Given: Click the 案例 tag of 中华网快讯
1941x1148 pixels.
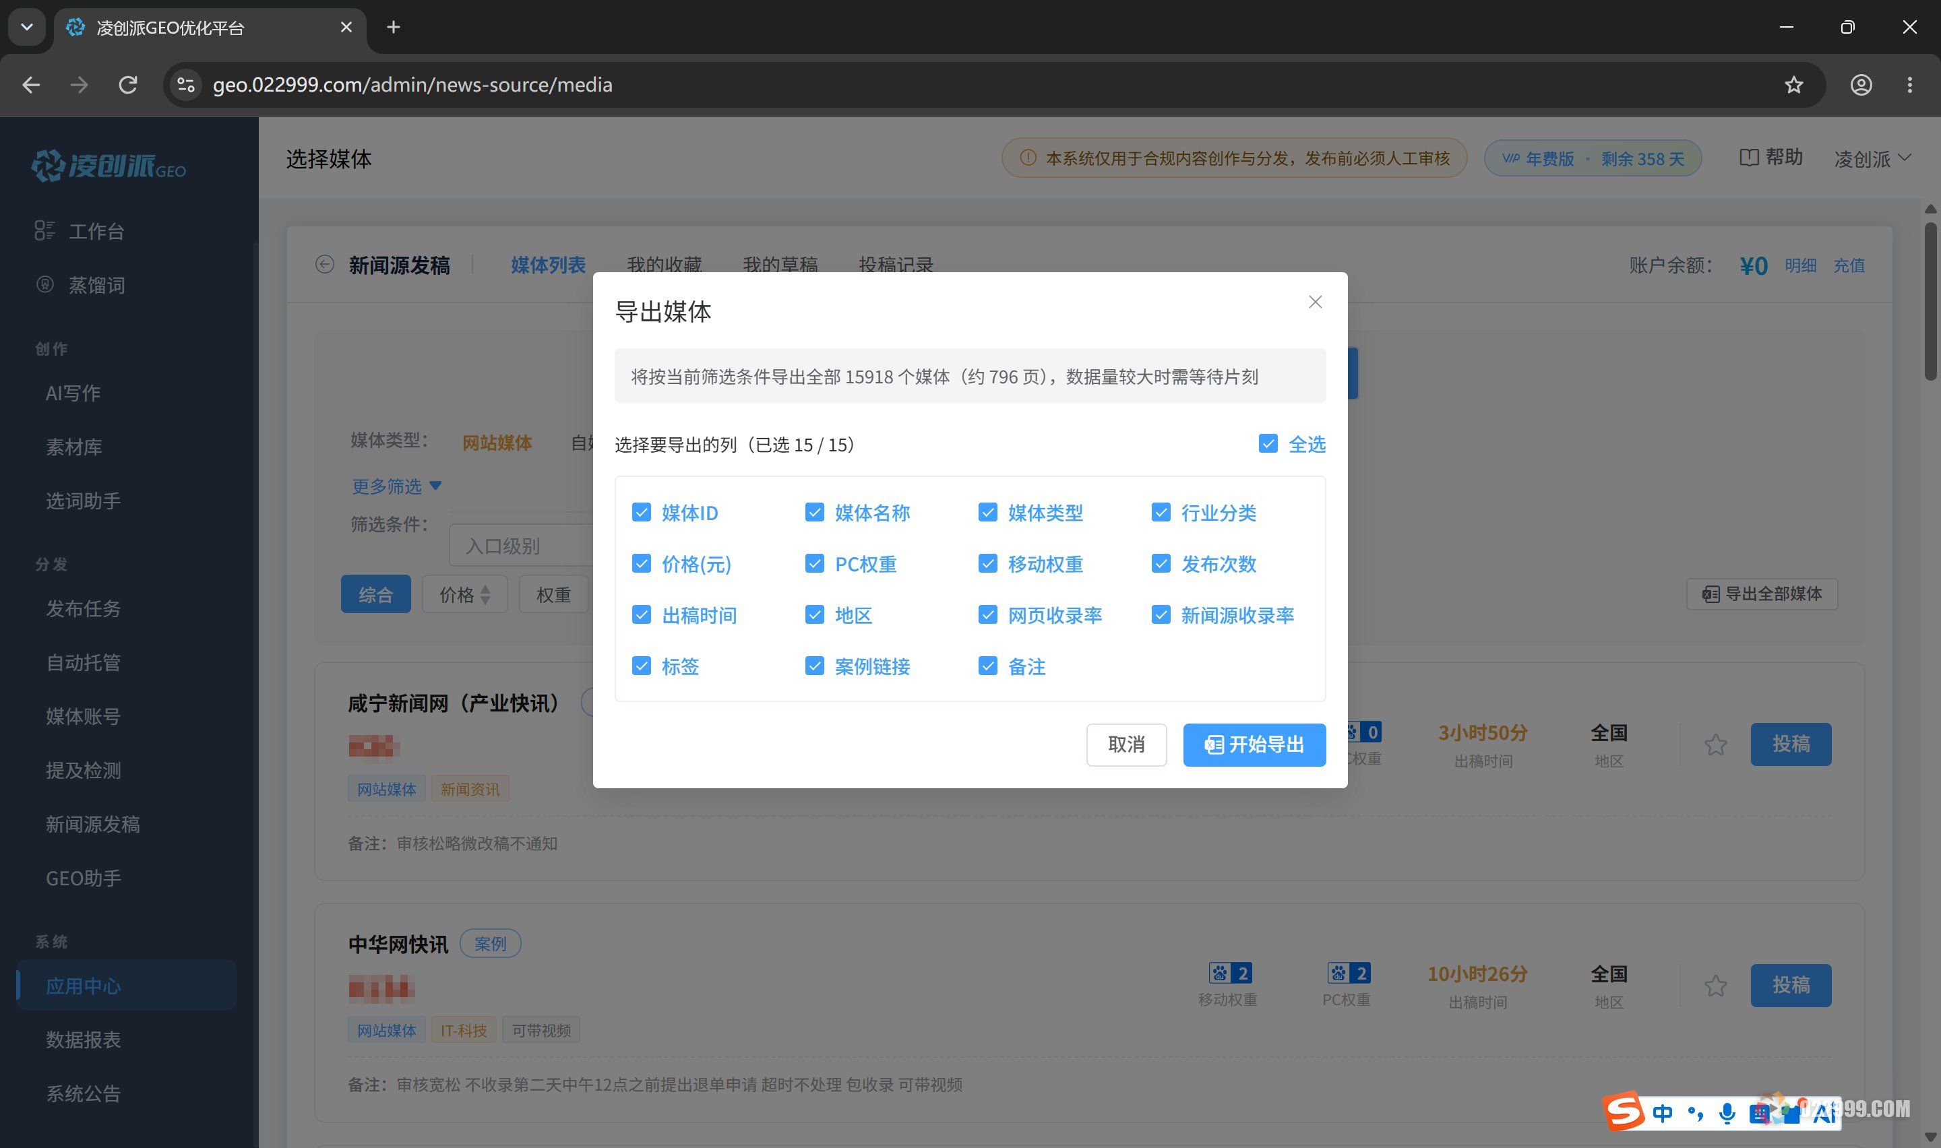Looking at the screenshot, I should tap(491, 943).
